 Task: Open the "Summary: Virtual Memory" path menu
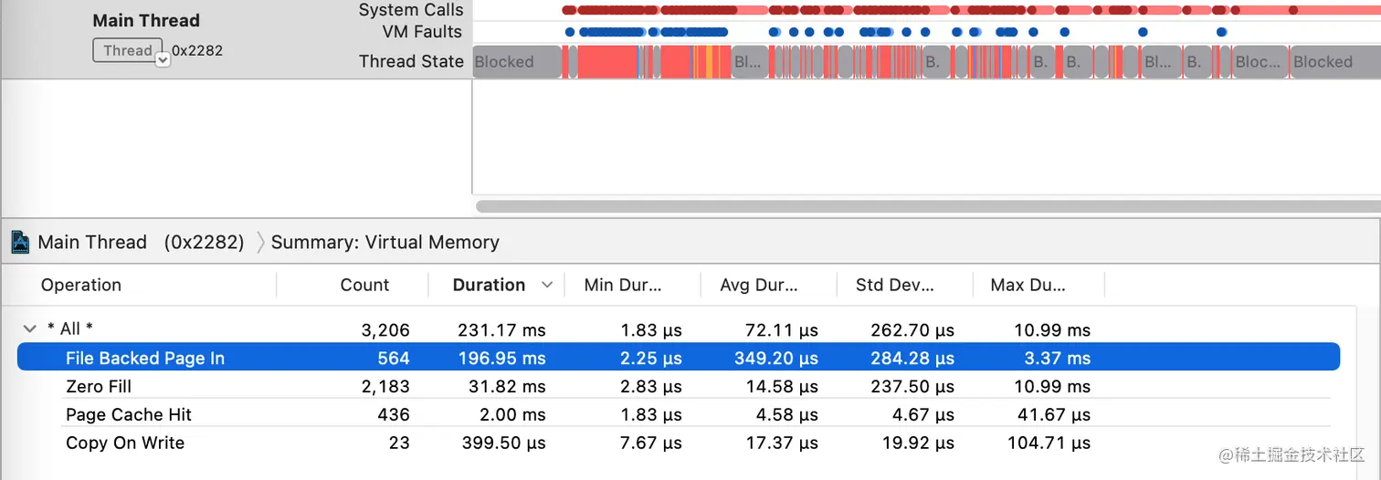point(385,242)
